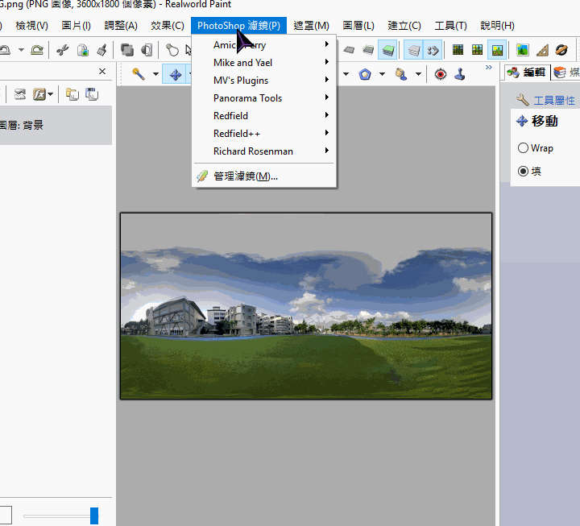Click 管理濾鏡(M)... menu entry
Screen dimensions: 580x526
(x=245, y=176)
